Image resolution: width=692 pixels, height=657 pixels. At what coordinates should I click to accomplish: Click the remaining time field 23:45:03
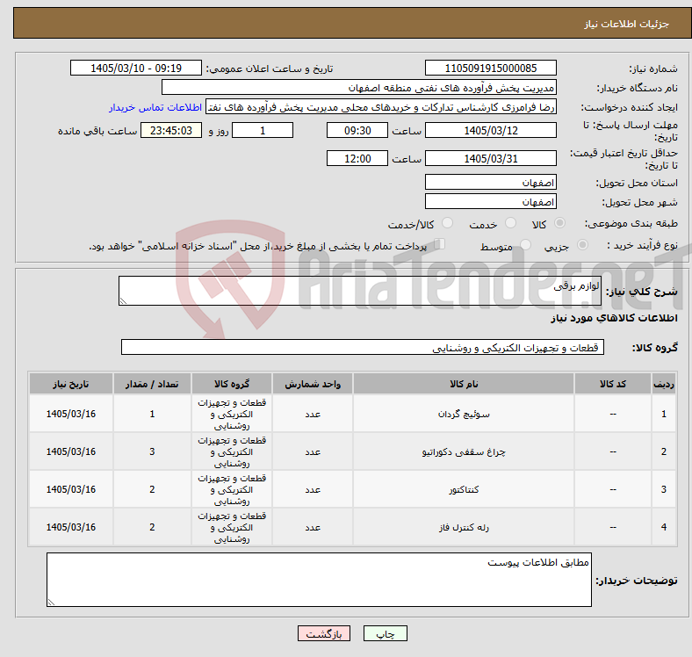click(171, 130)
